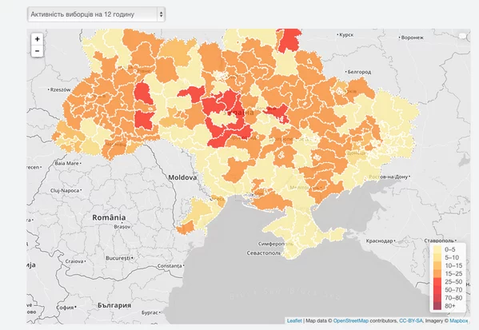Open the Mapbox imagery link
The height and width of the screenshot is (330, 479).
458,320
